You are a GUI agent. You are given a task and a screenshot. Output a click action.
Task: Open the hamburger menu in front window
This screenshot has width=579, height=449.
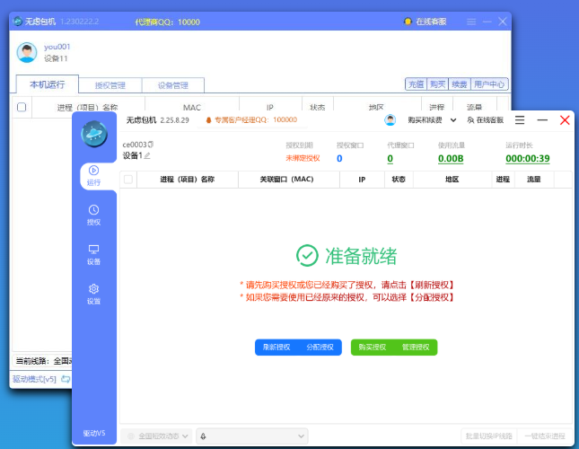pyautogui.click(x=520, y=120)
